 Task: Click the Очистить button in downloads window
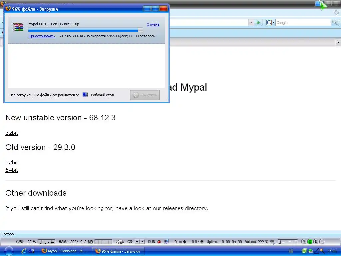145,95
